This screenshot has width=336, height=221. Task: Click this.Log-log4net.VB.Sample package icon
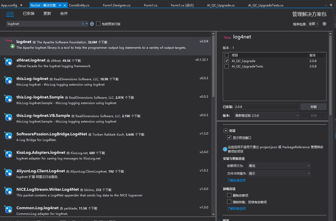(x=9, y=117)
